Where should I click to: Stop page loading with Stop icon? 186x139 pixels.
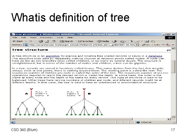(41, 41)
